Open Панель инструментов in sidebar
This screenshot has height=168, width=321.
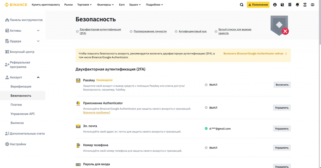pos(26,20)
